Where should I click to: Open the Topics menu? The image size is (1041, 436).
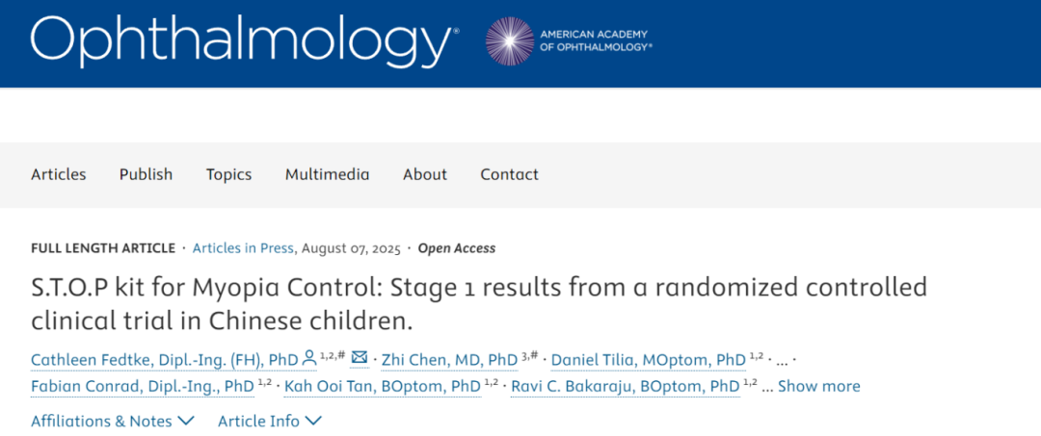228,174
